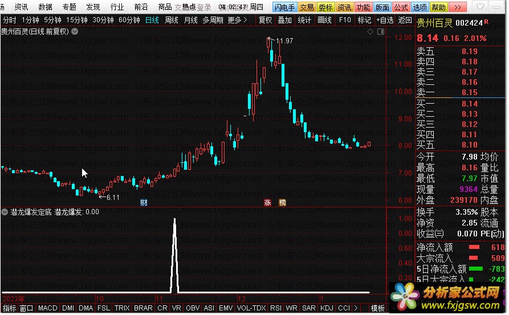Click 统计 toolbar item
509x315 pixels.
[x=304, y=20]
